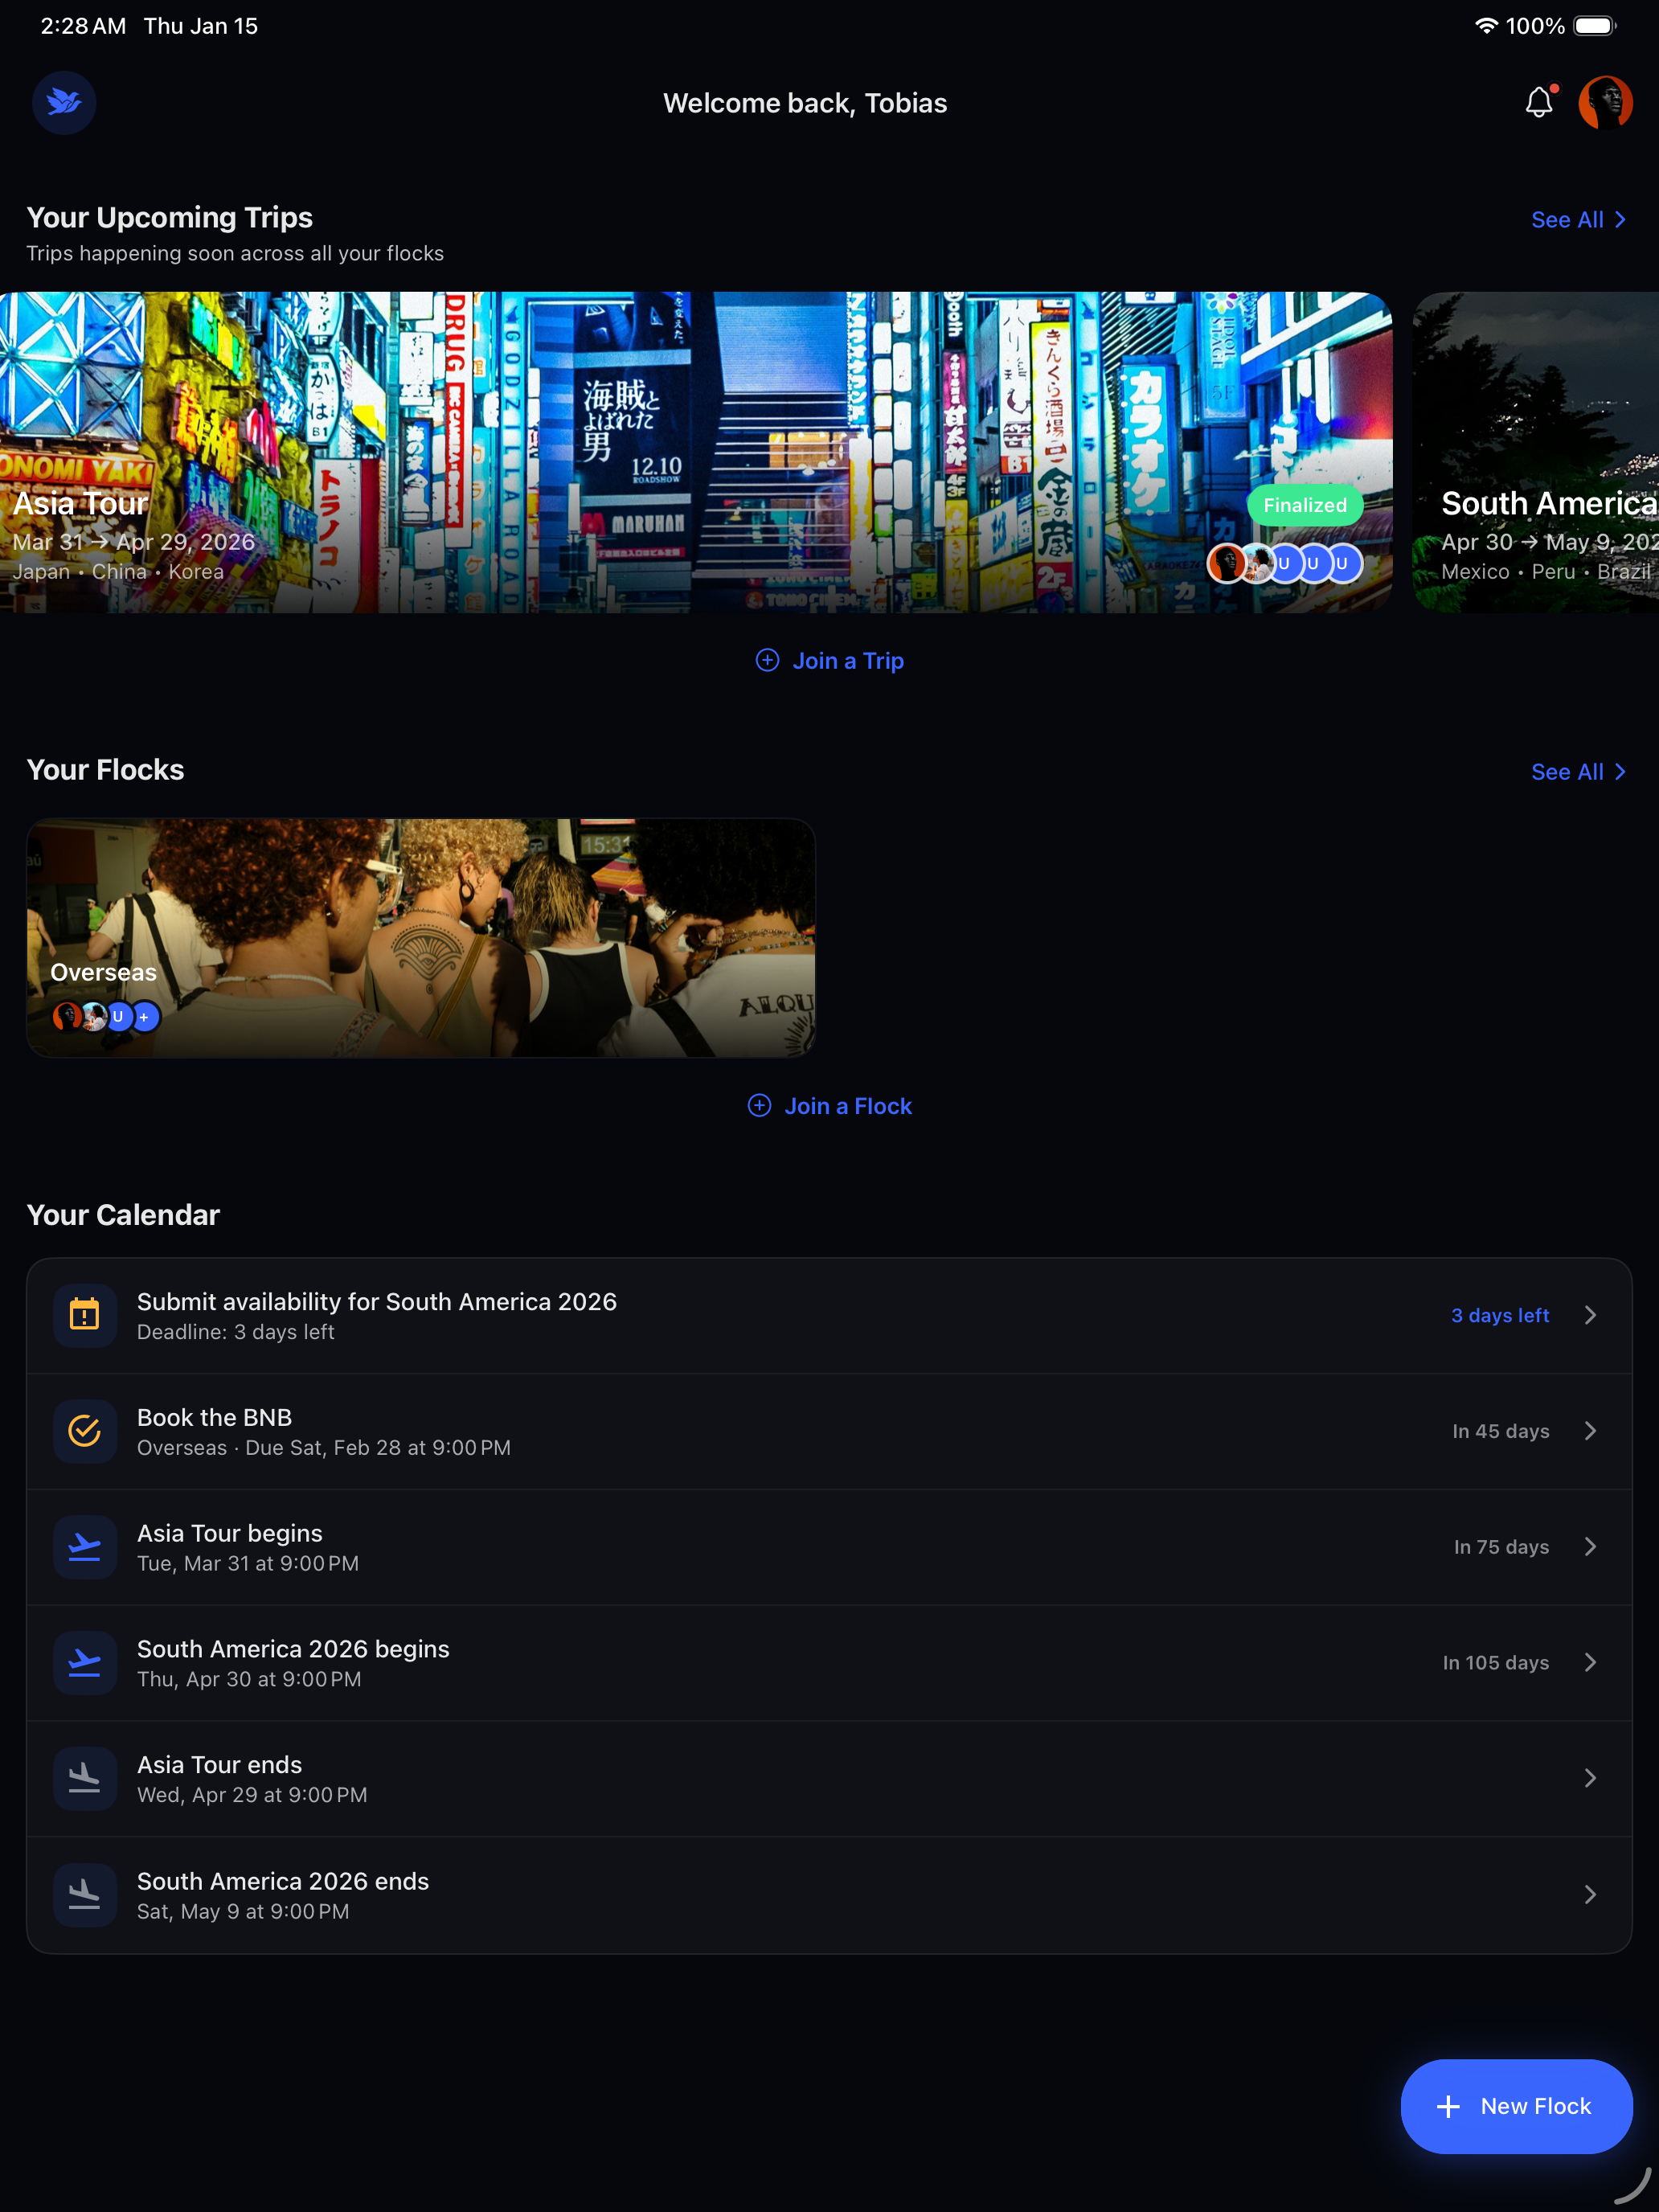
Task: Expand chevron on Book the BNB row
Action: click(1590, 1431)
